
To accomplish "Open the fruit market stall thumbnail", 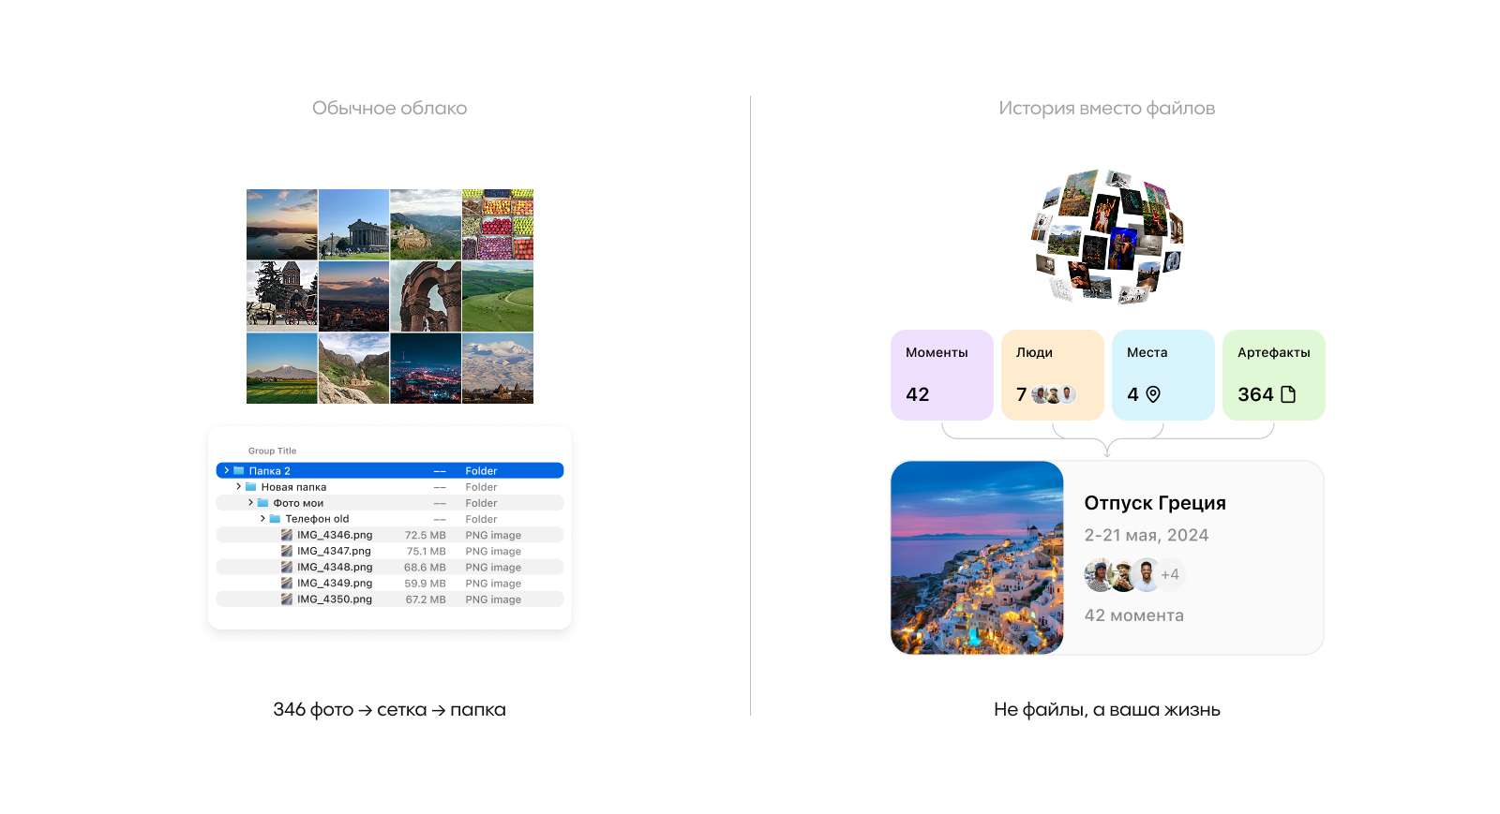I will 498,225.
